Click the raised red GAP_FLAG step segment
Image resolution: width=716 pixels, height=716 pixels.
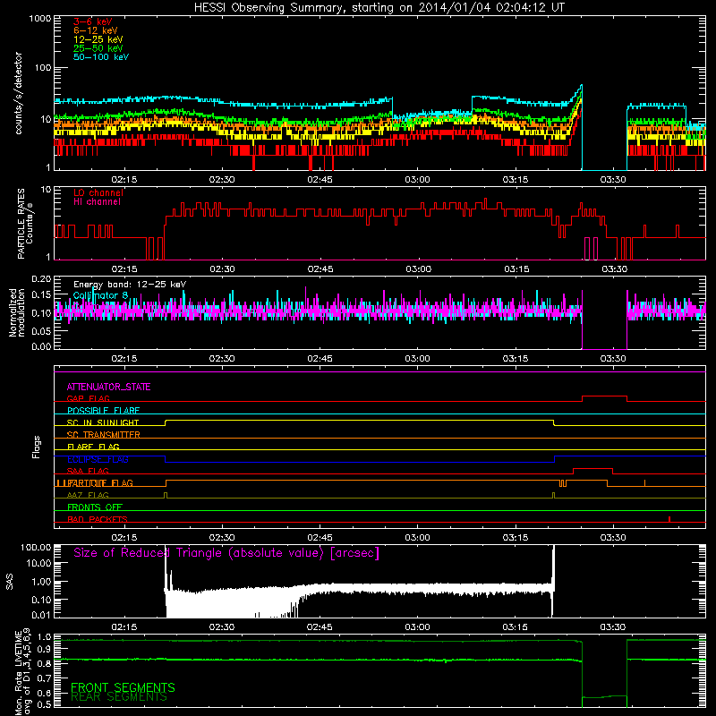(x=605, y=396)
